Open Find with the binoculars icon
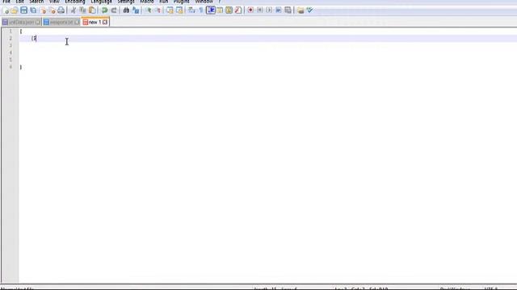 pyautogui.click(x=126, y=10)
